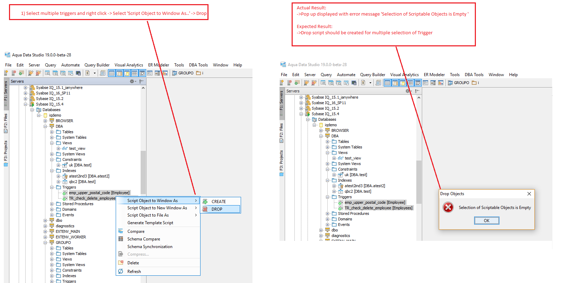Select Script Object to New Window As

click(x=157, y=208)
